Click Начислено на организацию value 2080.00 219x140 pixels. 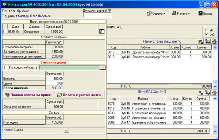coord(54,57)
